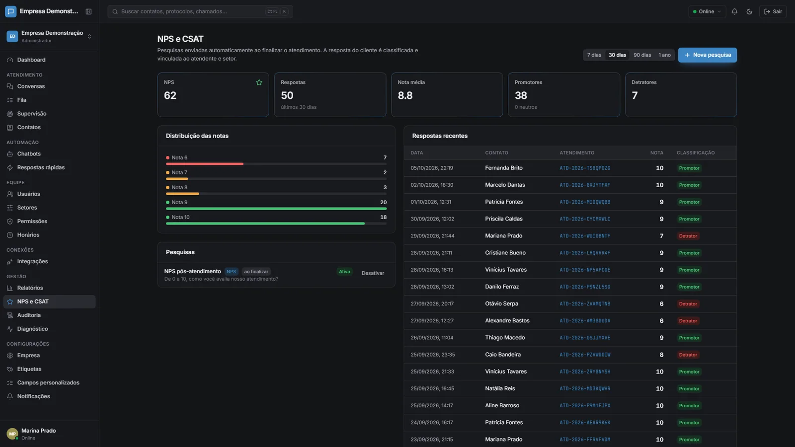
Task: Click the Horários clock icon
Action: [10, 235]
